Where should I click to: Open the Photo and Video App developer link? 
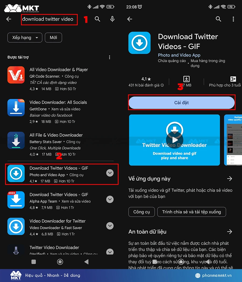[179, 55]
